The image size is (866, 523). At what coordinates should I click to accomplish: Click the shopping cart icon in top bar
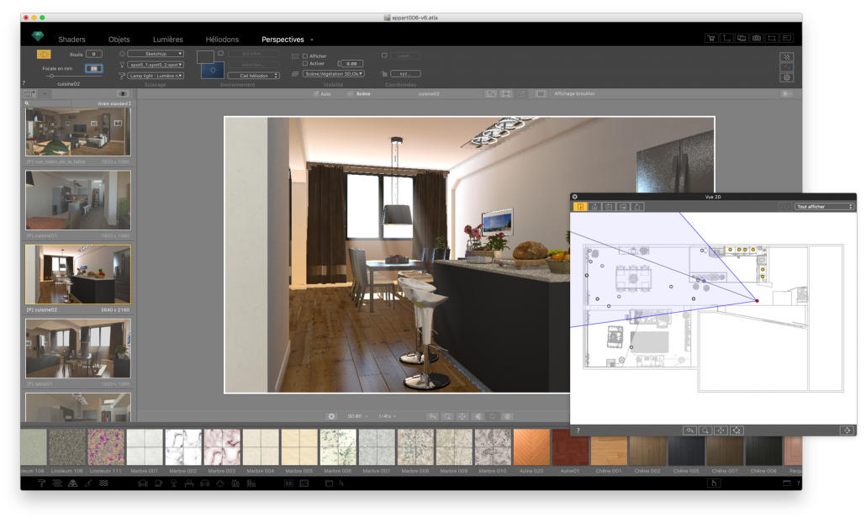click(711, 39)
